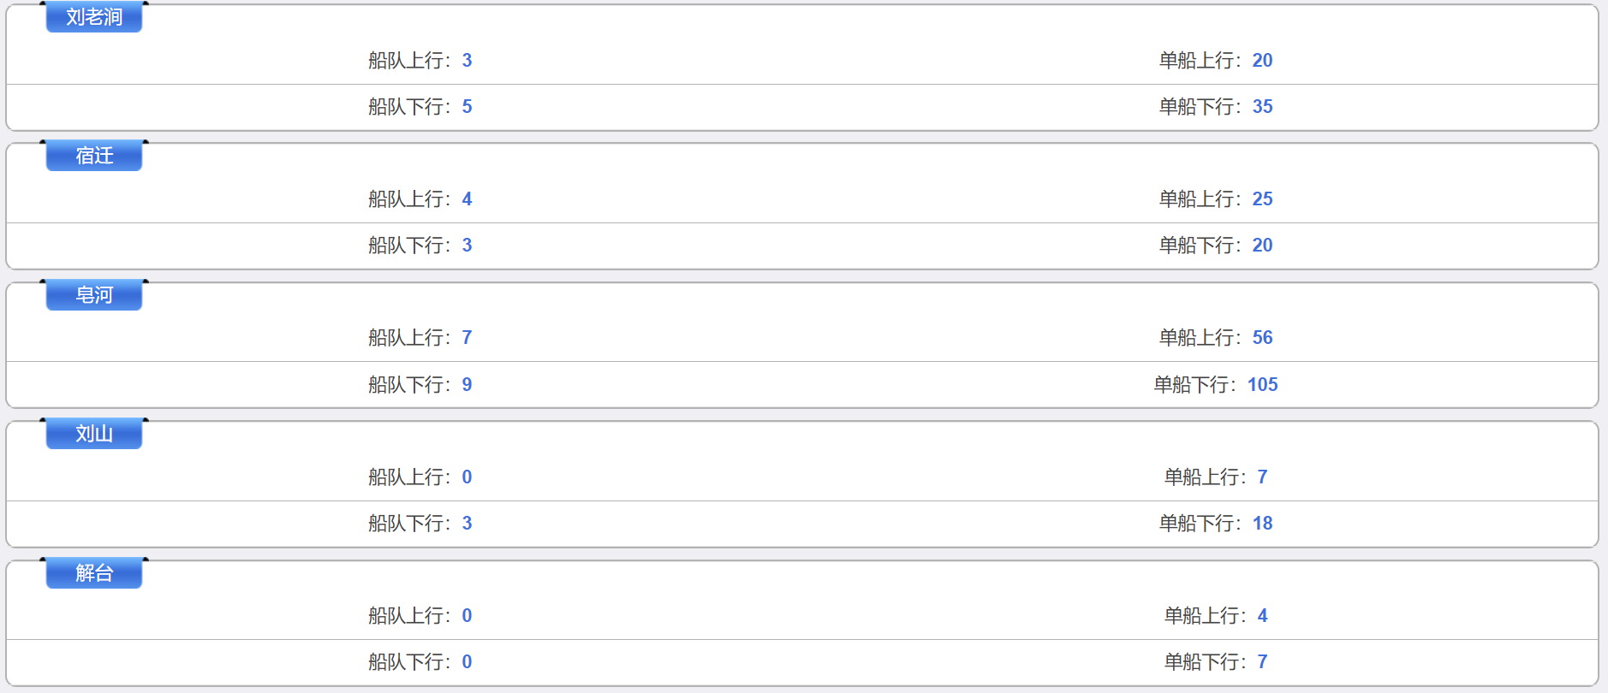Click 宿迁 单船上行 value 25
Image resolution: width=1608 pixels, height=693 pixels.
tap(1262, 199)
